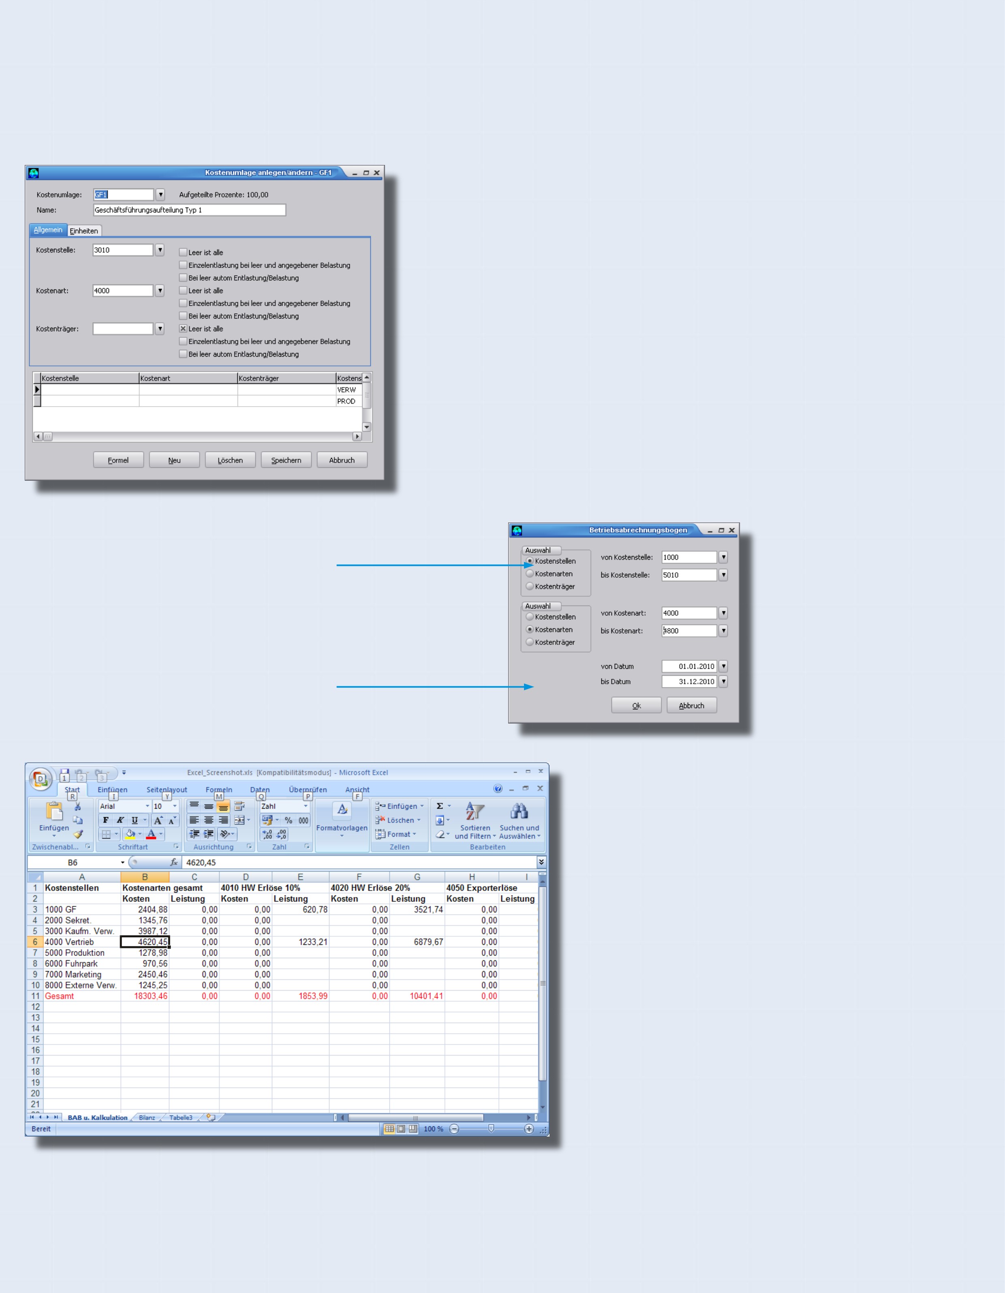Open the Kostenumlage GF1 dropdown
Viewport: 1005px width, 1293px height.
[160, 195]
